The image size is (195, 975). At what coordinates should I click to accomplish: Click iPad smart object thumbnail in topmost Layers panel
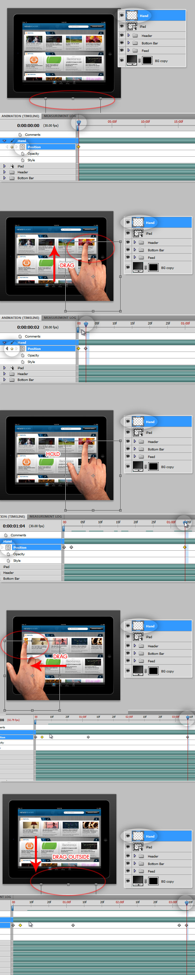click(x=132, y=26)
